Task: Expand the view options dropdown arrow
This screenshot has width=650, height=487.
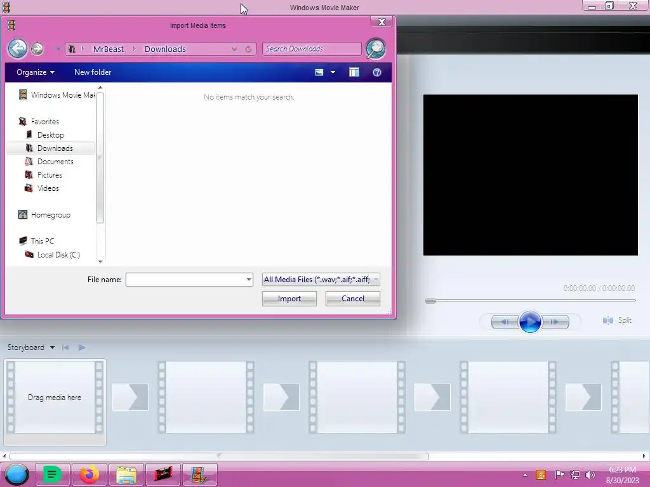Action: (x=333, y=72)
